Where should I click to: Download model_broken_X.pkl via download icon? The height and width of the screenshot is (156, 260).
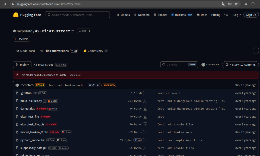[145, 132]
